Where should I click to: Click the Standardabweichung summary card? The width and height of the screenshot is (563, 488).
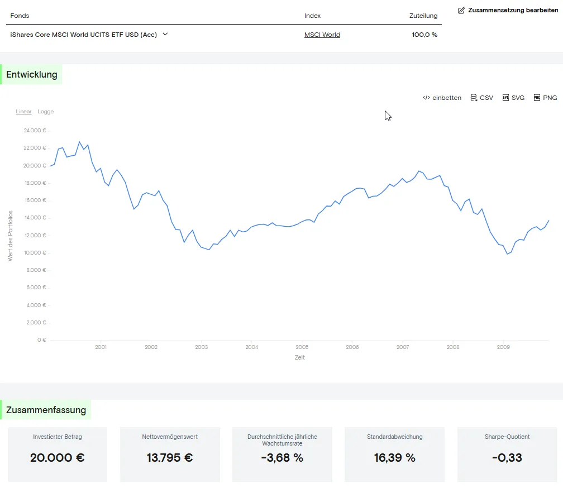tap(394, 454)
